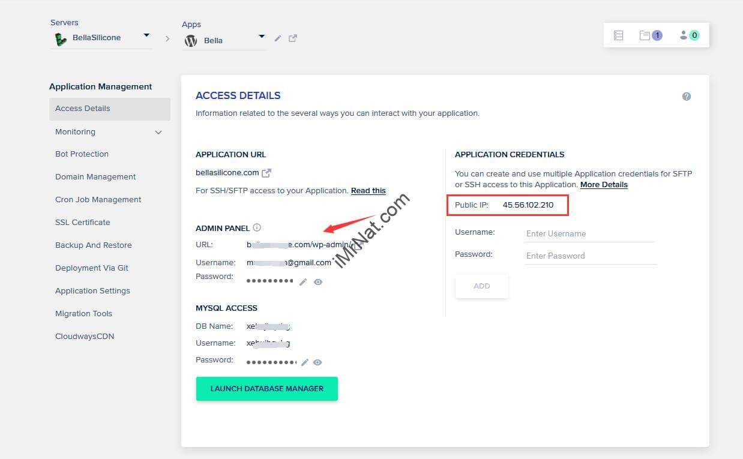The height and width of the screenshot is (459, 743).
Task: Go to Backup And Restore
Action: [x=93, y=245]
